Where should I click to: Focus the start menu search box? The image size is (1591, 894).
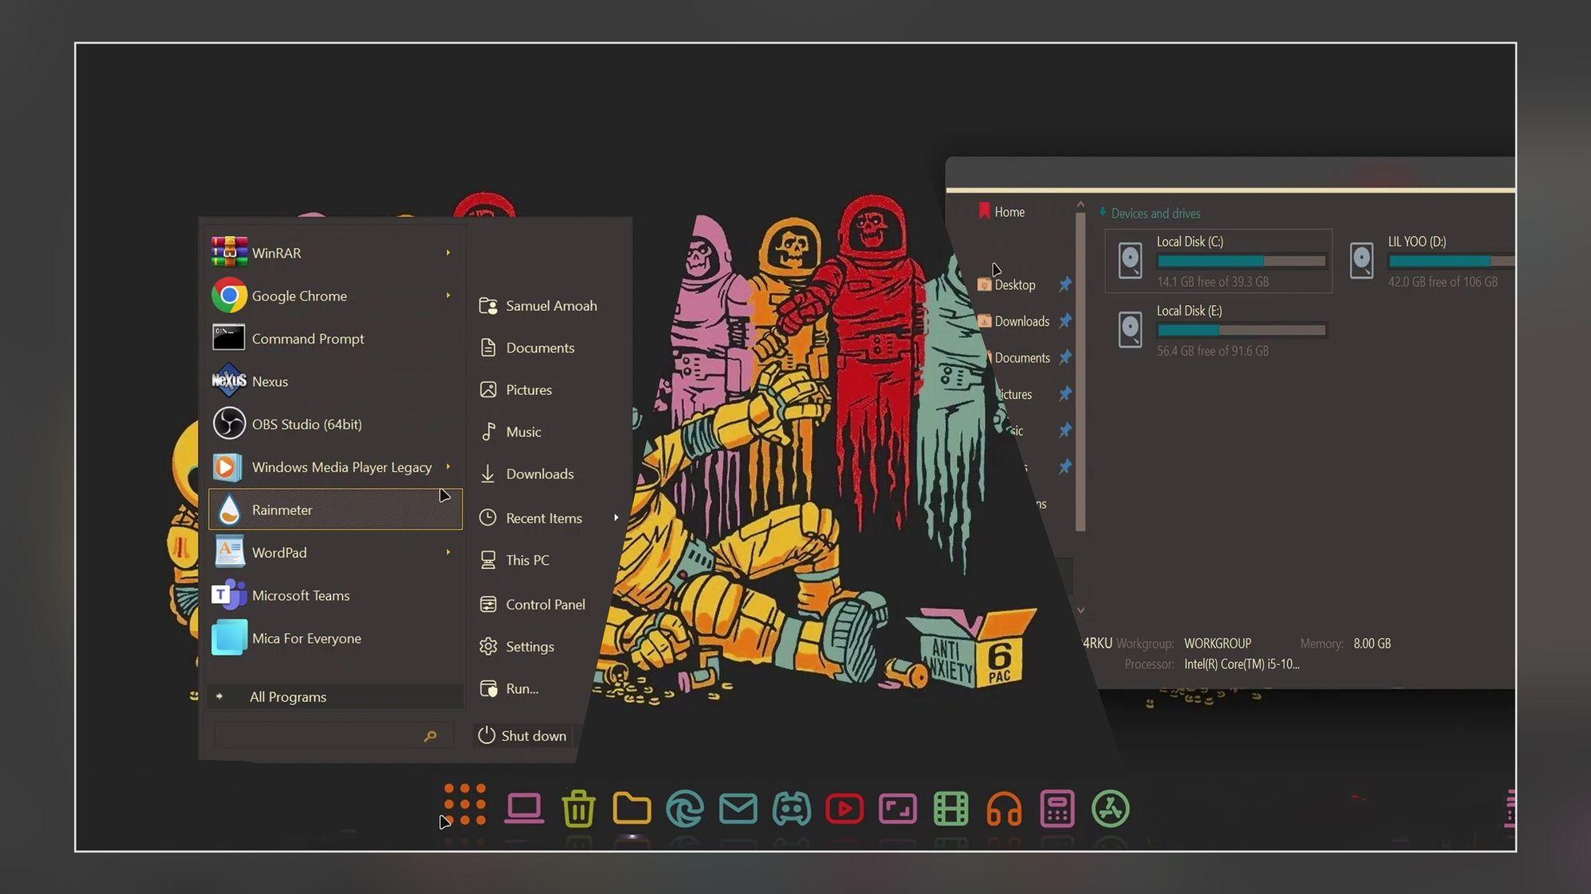pos(333,736)
